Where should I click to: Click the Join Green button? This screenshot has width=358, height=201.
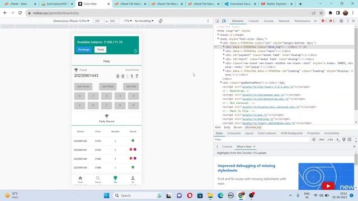tap(83, 87)
